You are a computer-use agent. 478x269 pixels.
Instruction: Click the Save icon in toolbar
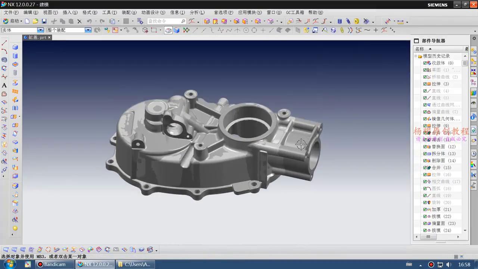click(x=44, y=21)
